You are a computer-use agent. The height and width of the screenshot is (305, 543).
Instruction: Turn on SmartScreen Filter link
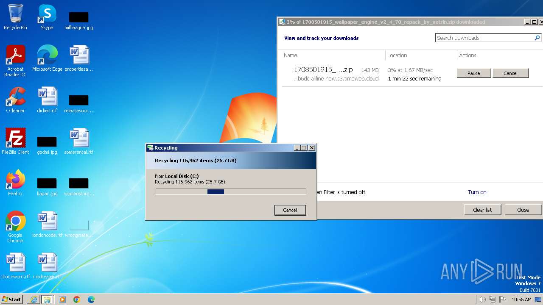pyautogui.click(x=477, y=192)
